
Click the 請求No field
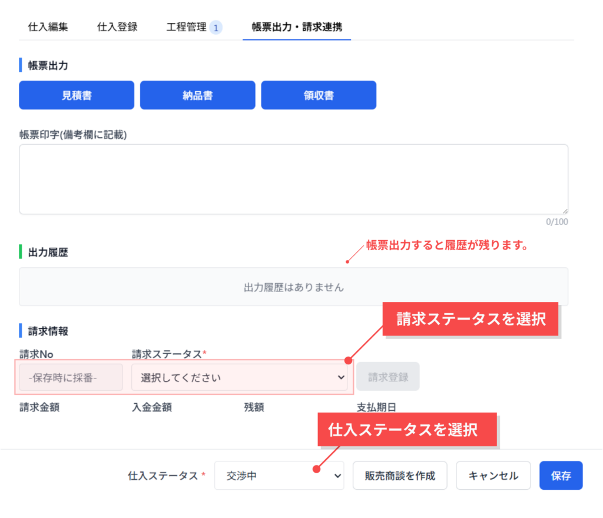pos(71,377)
